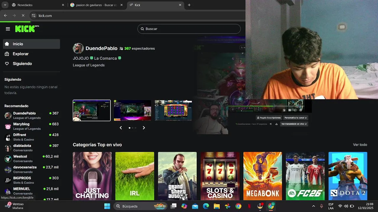Viewport: 378px width, 212px height.
Task: Close the pasion de gavilanes tab
Action: point(121,5)
